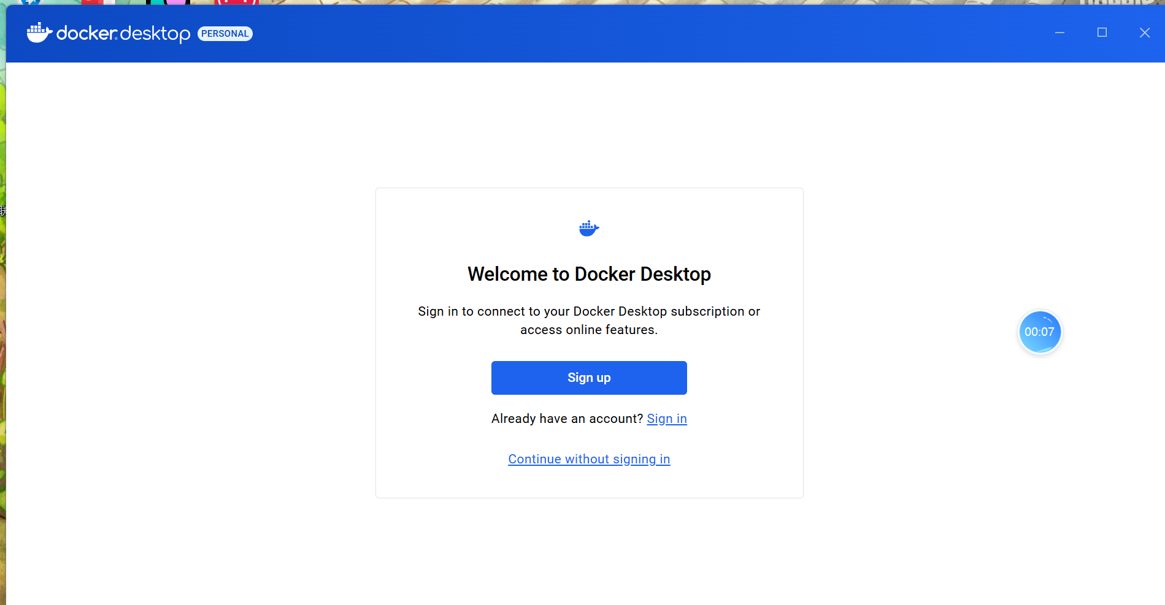Click the PERSONAL plan badge
The width and height of the screenshot is (1165, 605).
pos(225,34)
